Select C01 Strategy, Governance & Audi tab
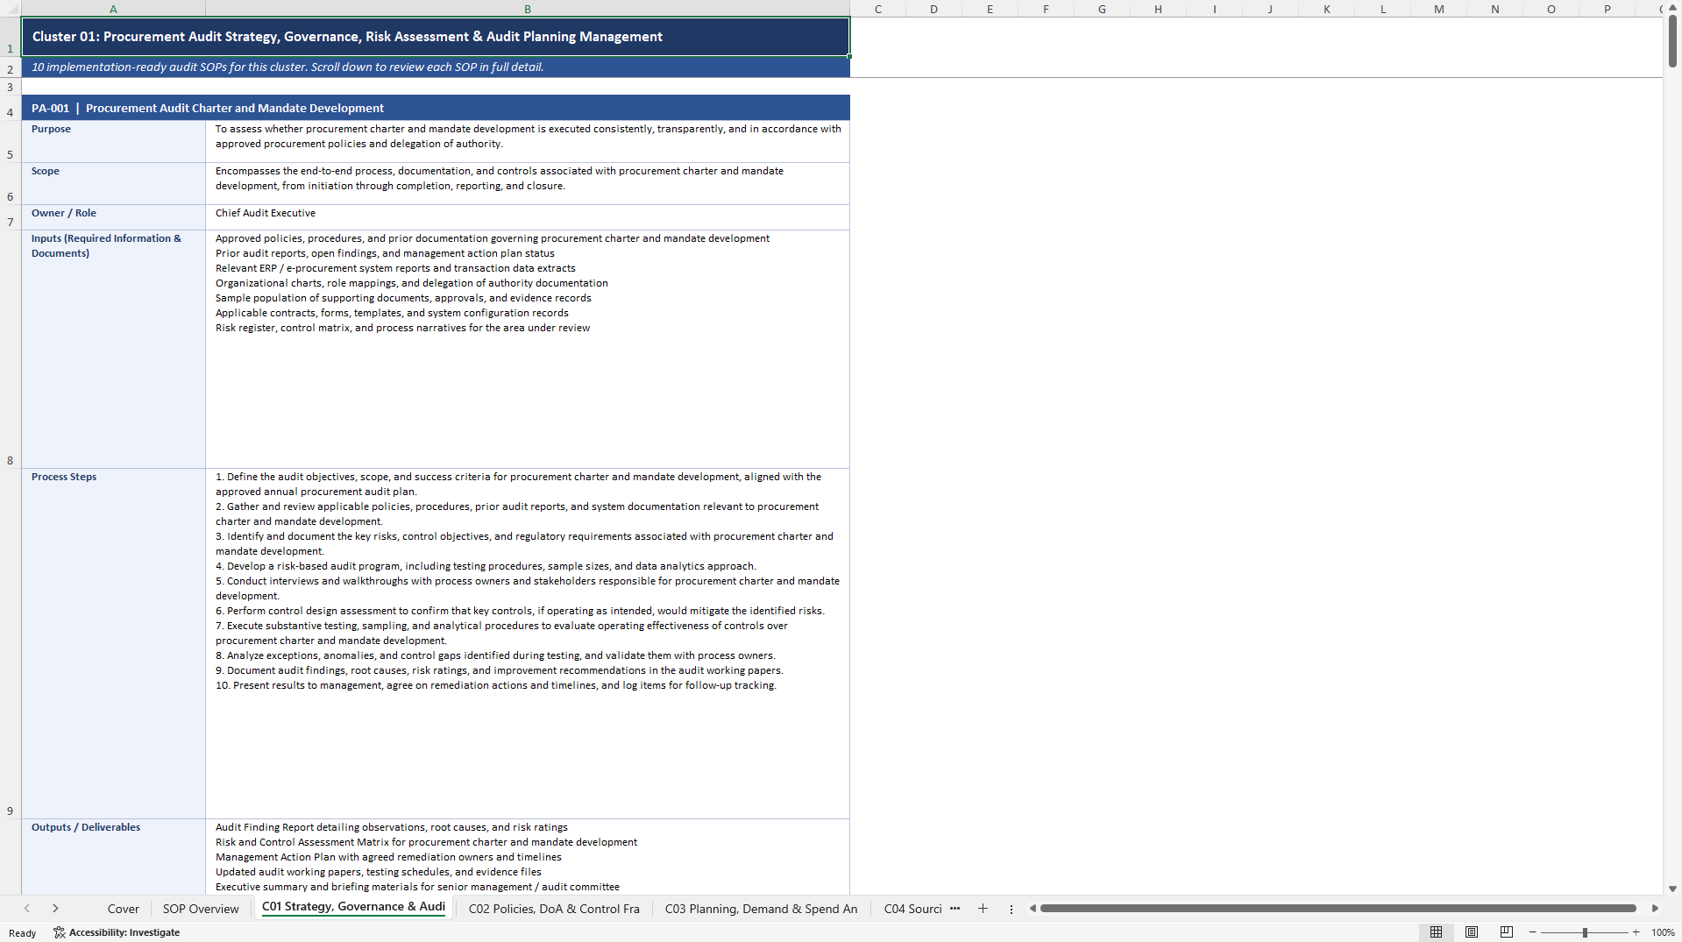Viewport: 1682px width, 942px height. tap(353, 907)
